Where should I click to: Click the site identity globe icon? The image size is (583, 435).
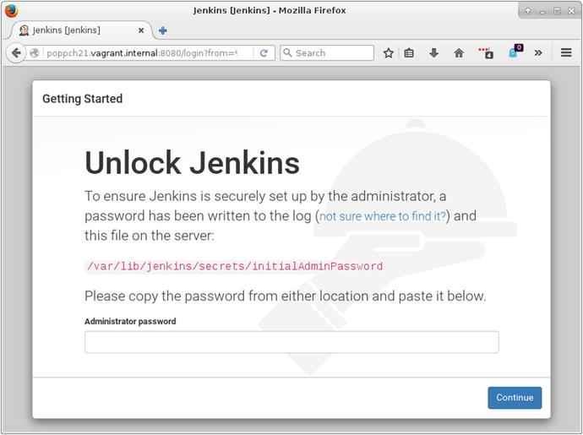tap(35, 52)
